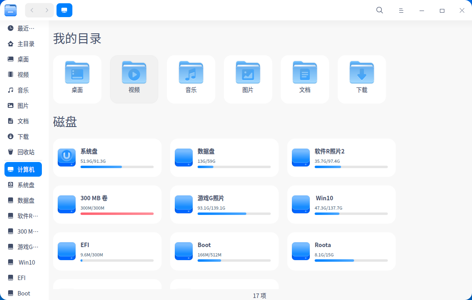The height and width of the screenshot is (300, 472).
Task: Open the search magnifier icon
Action: 379,10
